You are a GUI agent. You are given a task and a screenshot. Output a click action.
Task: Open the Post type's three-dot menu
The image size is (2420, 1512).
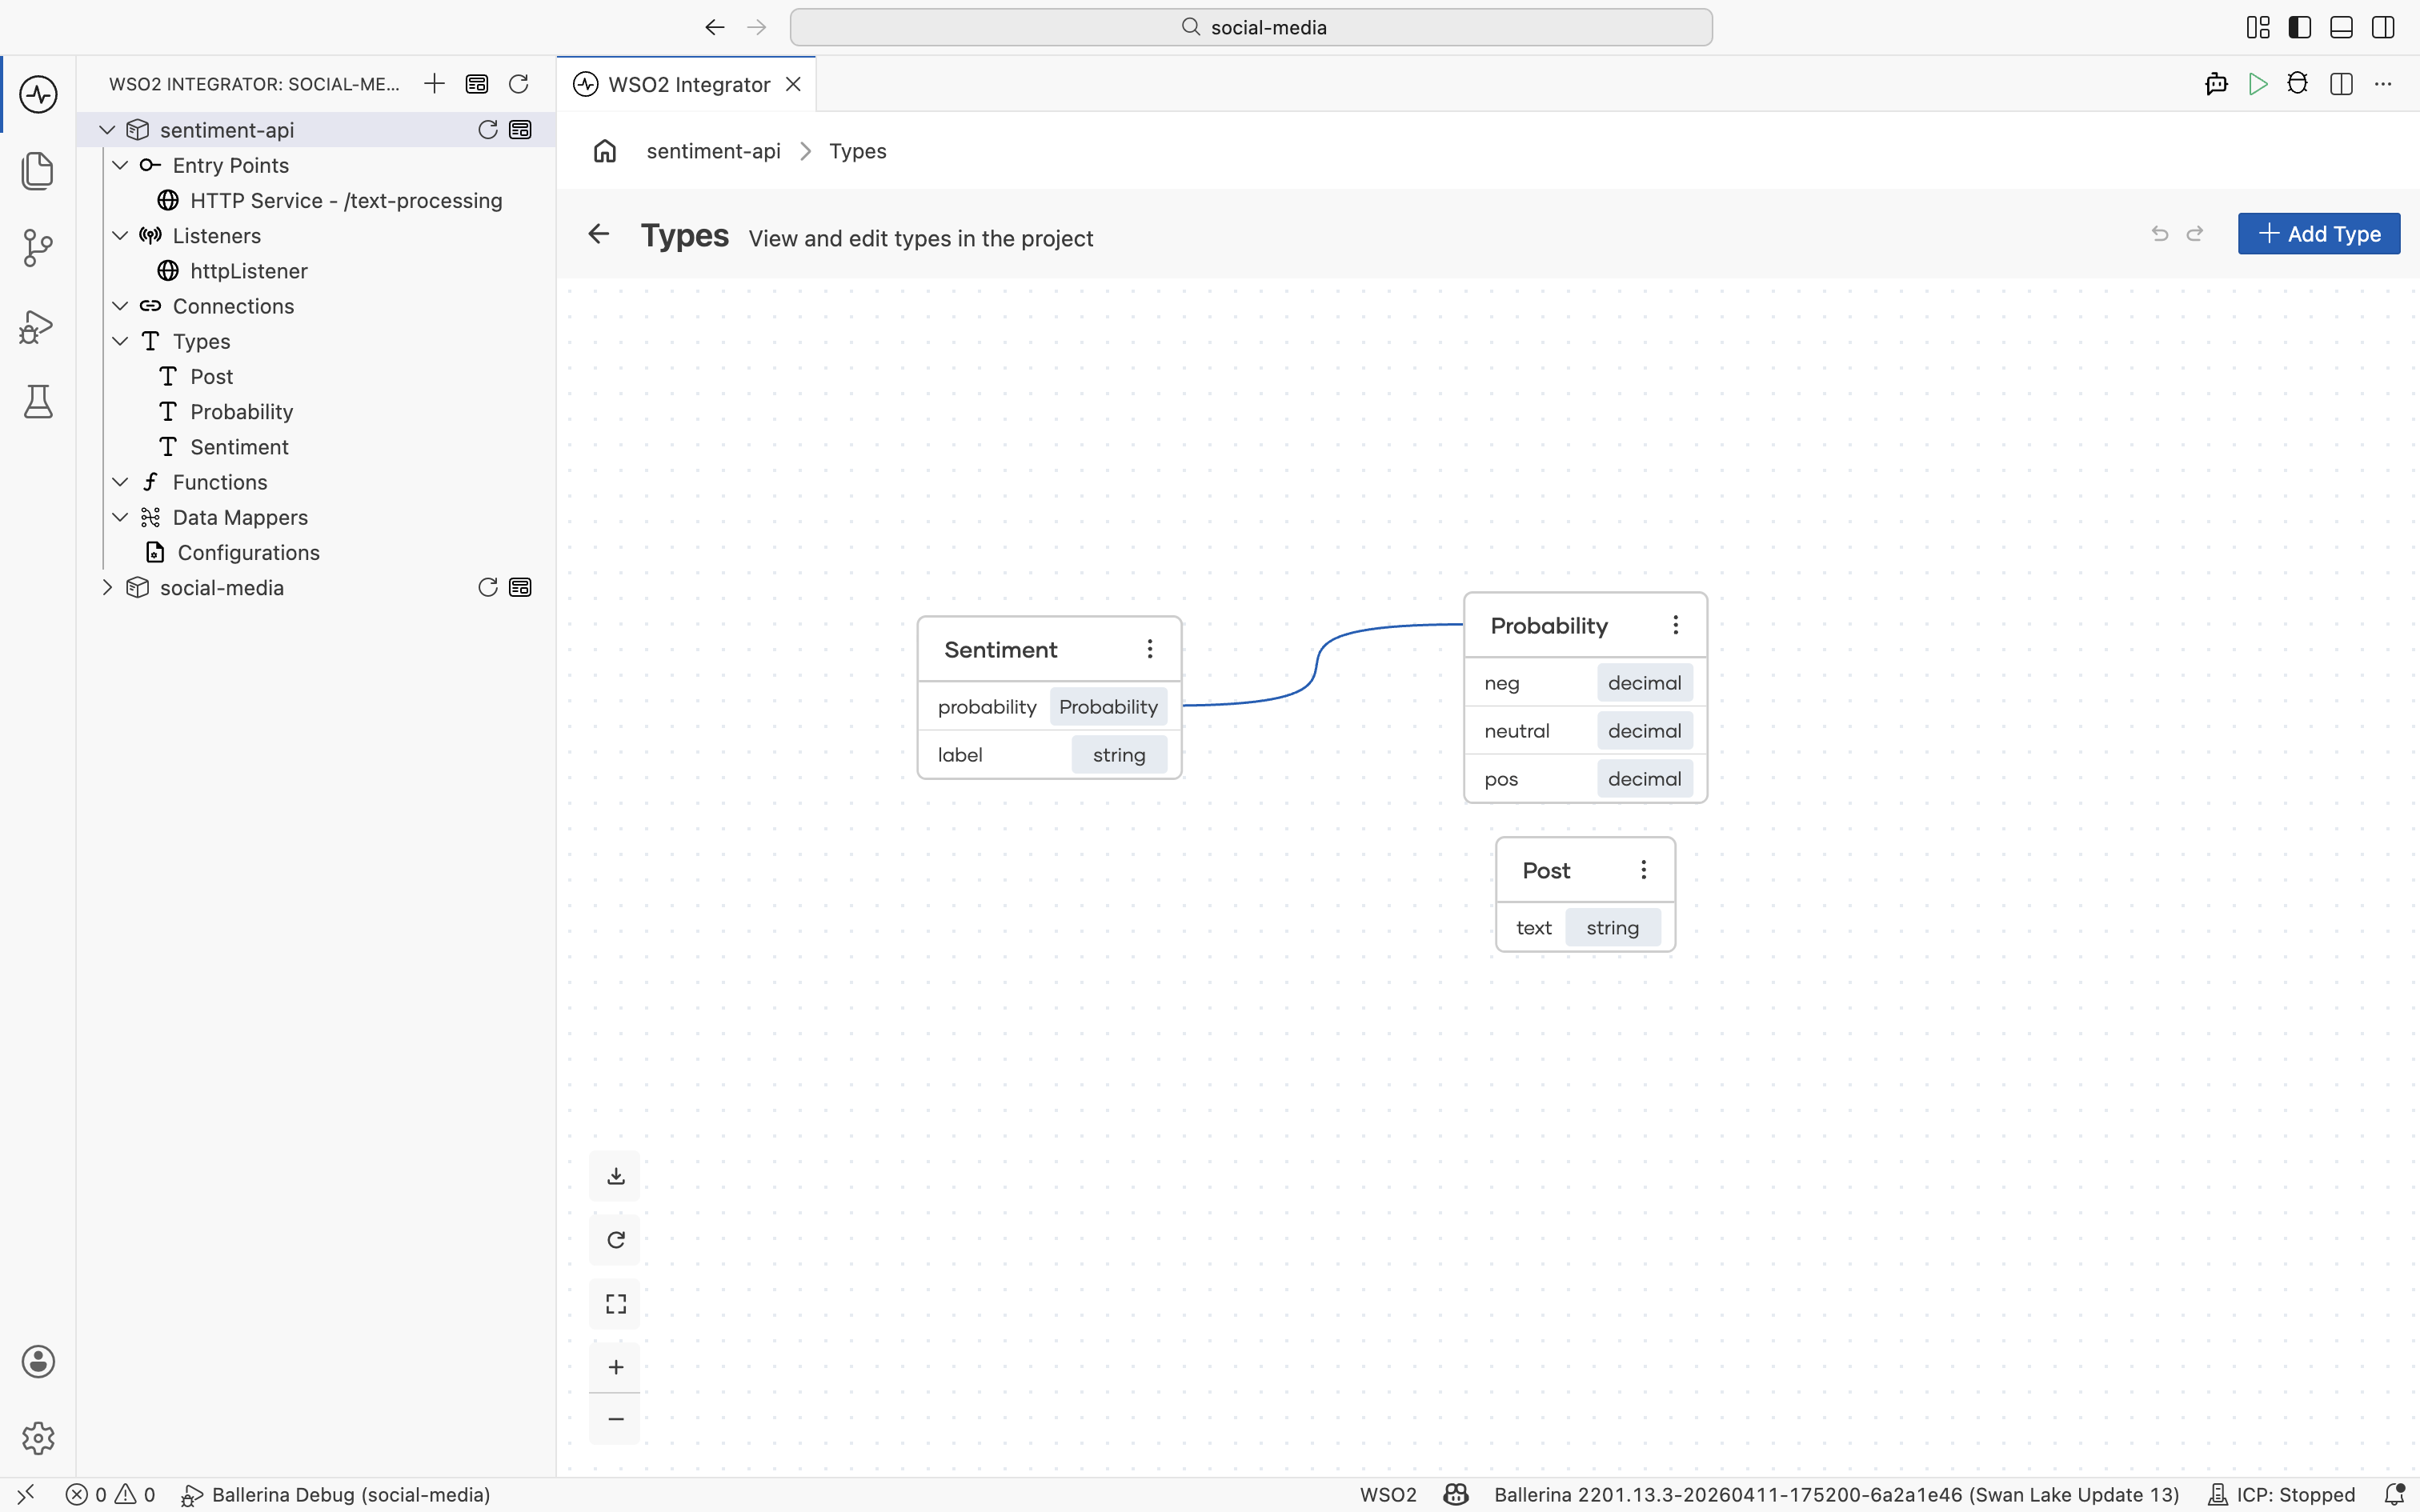click(x=1644, y=870)
